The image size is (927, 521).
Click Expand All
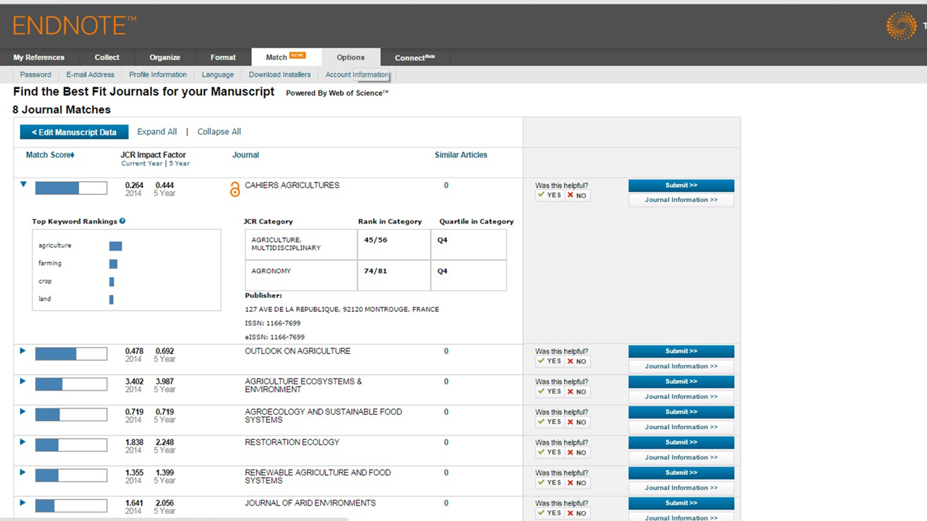pyautogui.click(x=157, y=132)
